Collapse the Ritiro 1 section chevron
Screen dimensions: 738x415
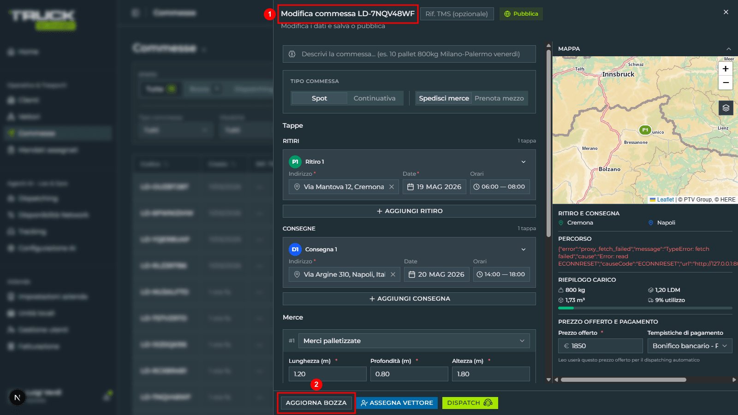coord(524,162)
